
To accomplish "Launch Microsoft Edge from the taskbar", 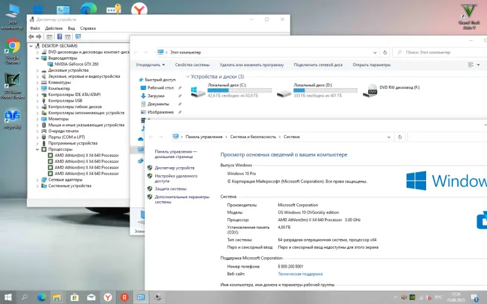I will point(41,297).
